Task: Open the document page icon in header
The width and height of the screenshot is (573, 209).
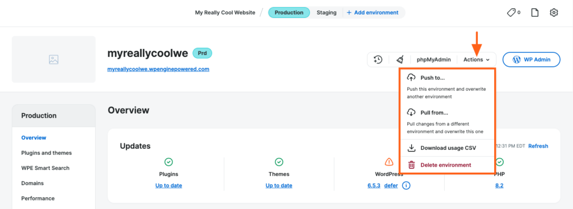Action: click(534, 13)
